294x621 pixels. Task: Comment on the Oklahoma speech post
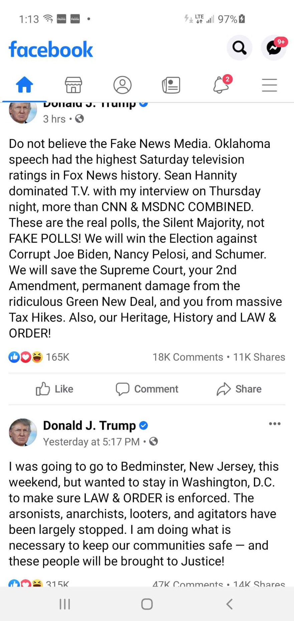pyautogui.click(x=147, y=389)
